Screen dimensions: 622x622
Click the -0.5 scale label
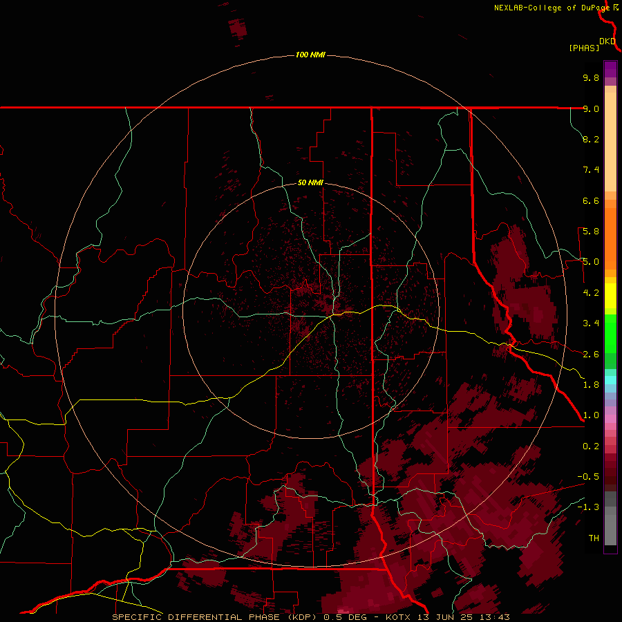point(588,477)
